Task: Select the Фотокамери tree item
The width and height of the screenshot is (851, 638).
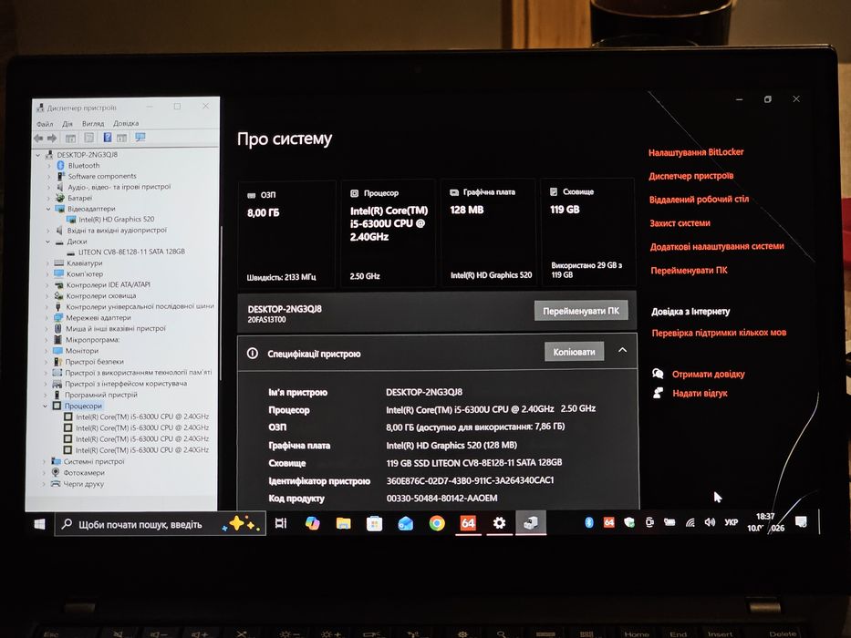Action: coord(84,472)
